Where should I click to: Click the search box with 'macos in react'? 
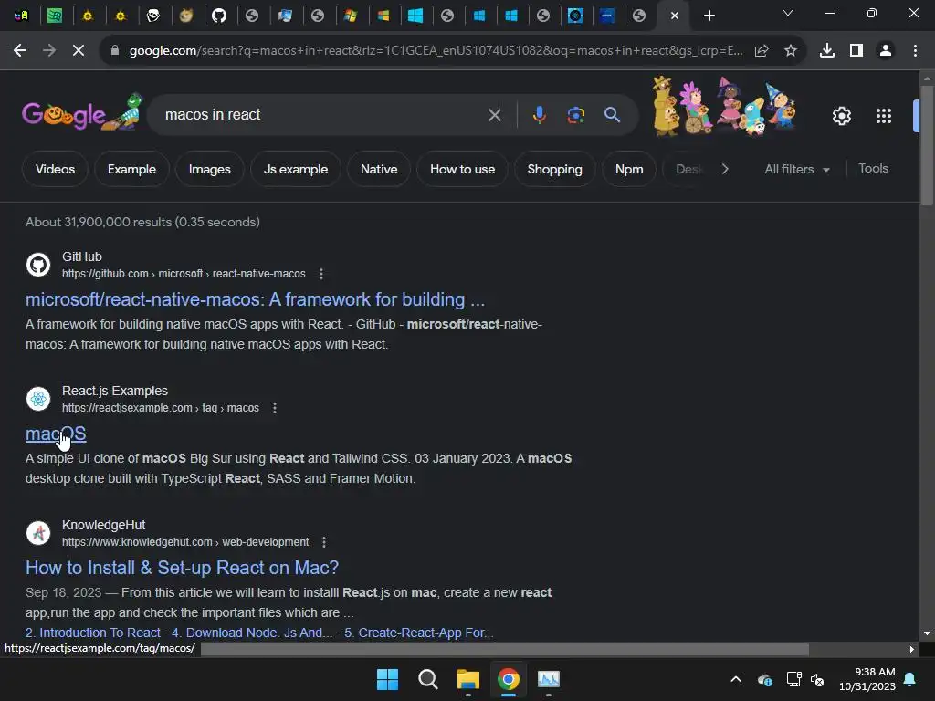tap(322, 114)
